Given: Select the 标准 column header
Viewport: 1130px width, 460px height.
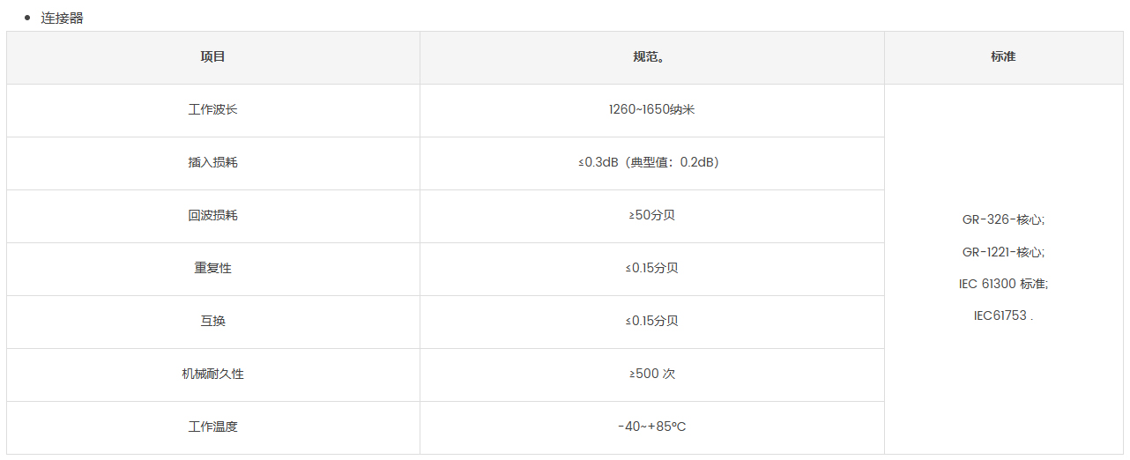Looking at the screenshot, I should click(x=1003, y=57).
